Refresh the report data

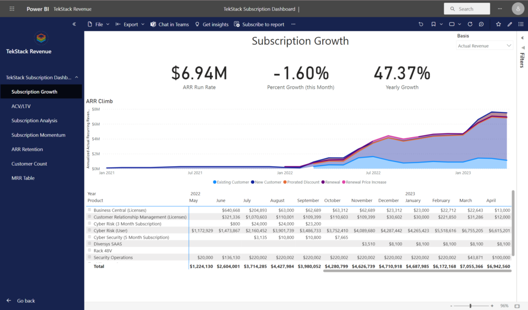[x=470, y=24]
